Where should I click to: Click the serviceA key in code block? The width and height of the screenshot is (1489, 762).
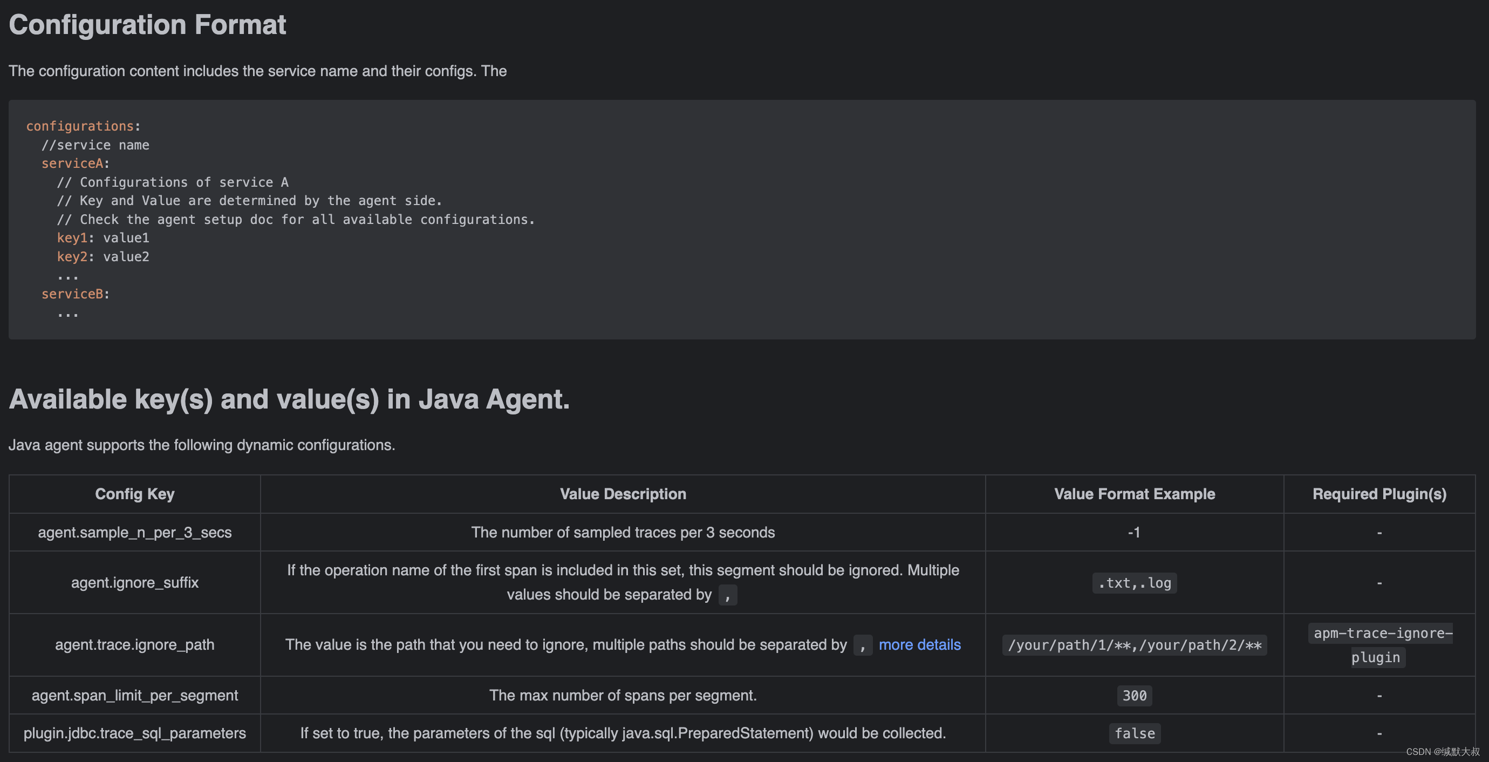point(72,164)
